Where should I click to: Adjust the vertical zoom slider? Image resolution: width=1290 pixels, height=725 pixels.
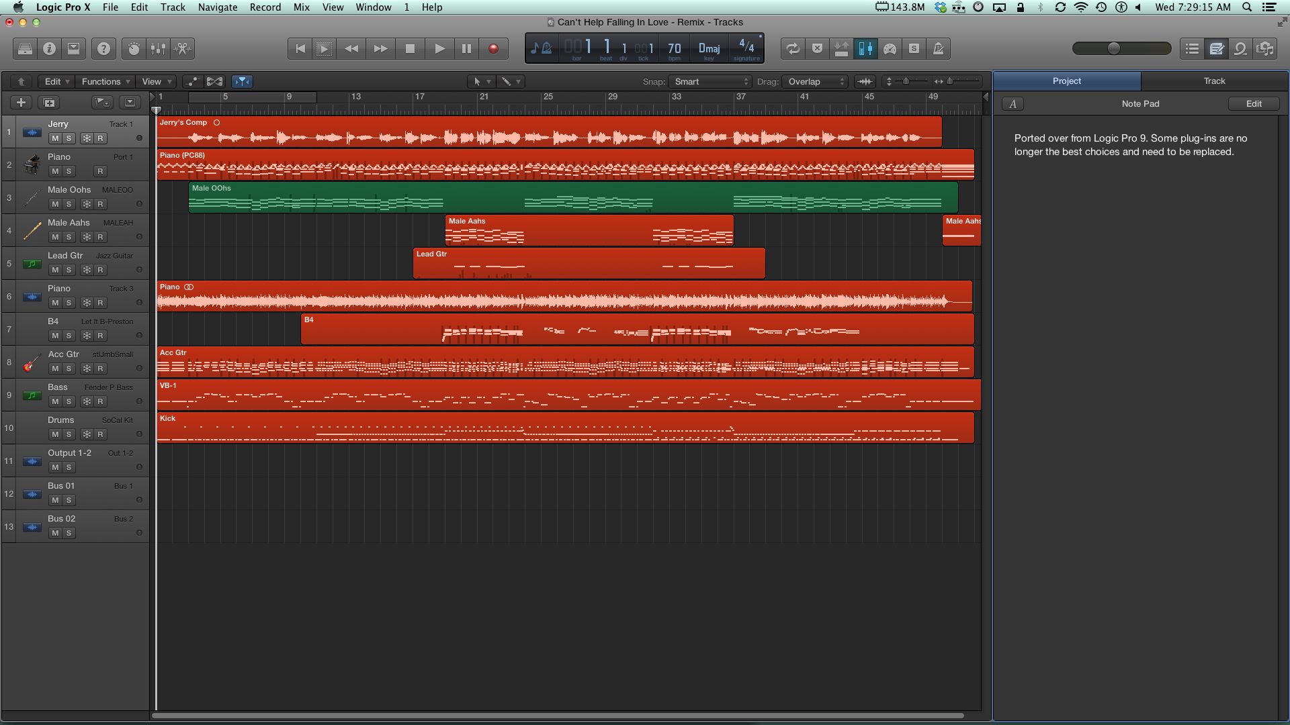click(x=907, y=81)
